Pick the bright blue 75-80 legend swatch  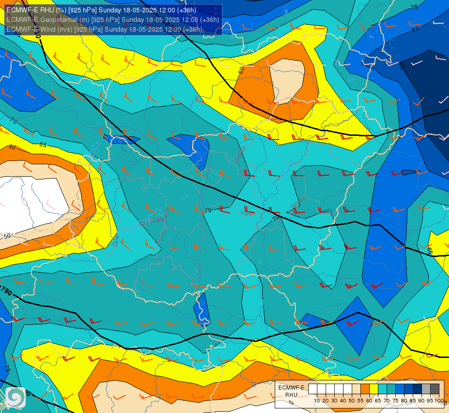click(x=400, y=389)
